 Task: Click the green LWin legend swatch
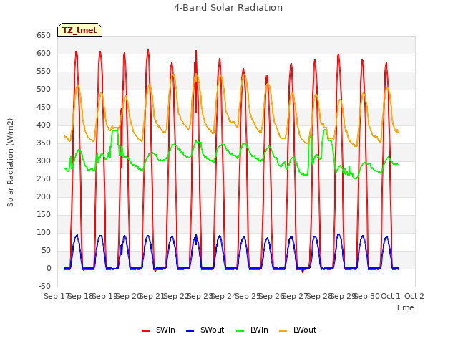(240, 331)
